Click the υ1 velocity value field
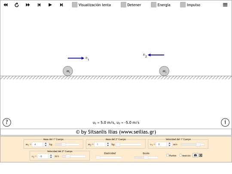The height and width of the screenshot is (174, 232). tap(162, 144)
